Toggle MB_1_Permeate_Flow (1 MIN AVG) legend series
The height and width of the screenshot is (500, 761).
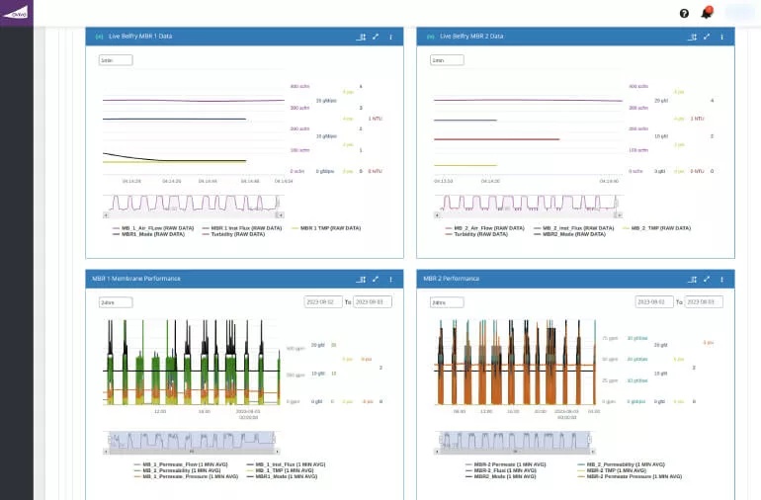(181, 464)
